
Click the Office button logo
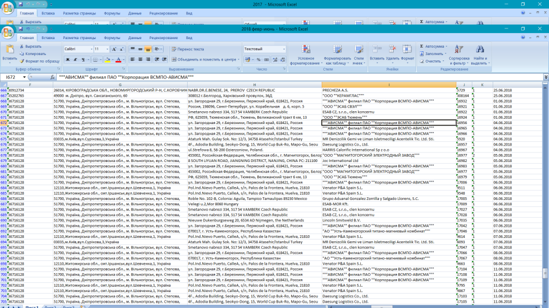8,33
